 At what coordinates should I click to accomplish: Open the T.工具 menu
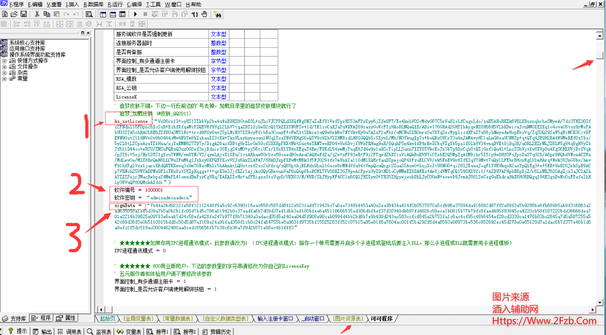coord(153,4)
